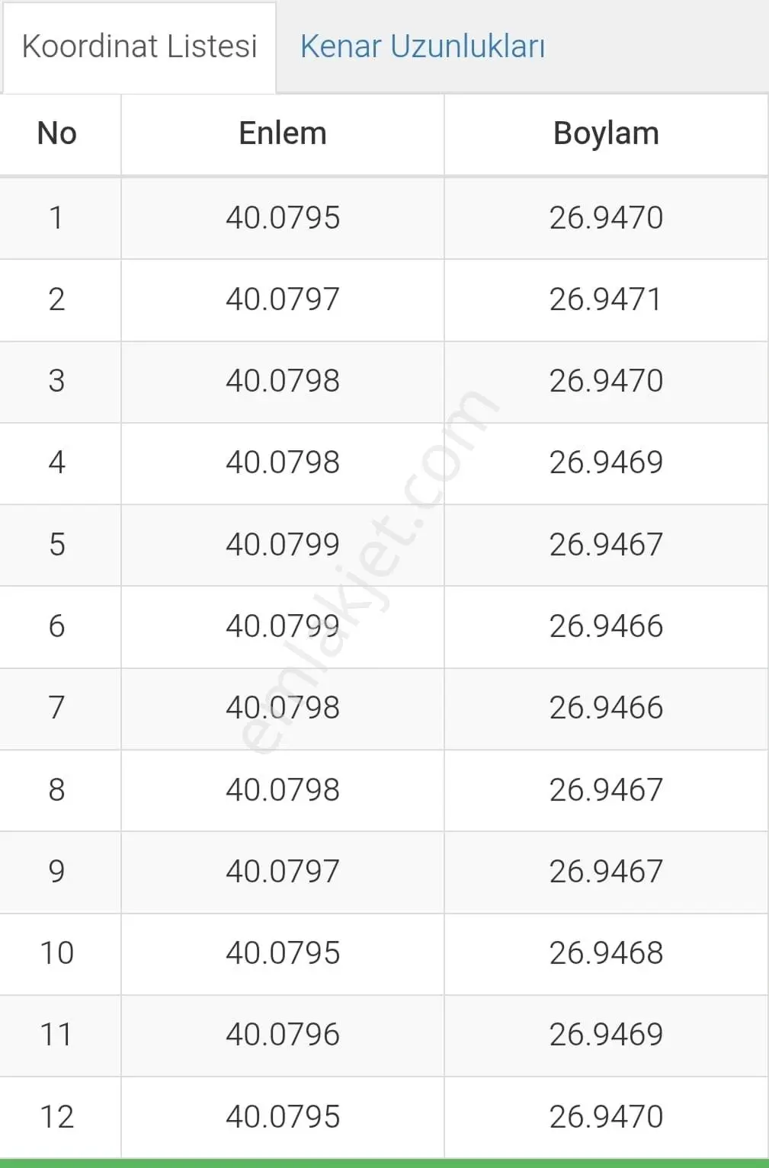
Task: Click the No column header
Action: click(57, 133)
